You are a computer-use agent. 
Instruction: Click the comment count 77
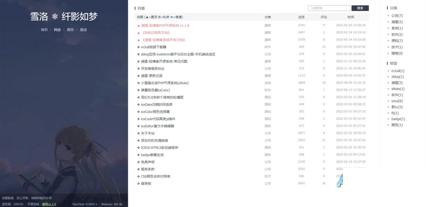click(x=324, y=25)
